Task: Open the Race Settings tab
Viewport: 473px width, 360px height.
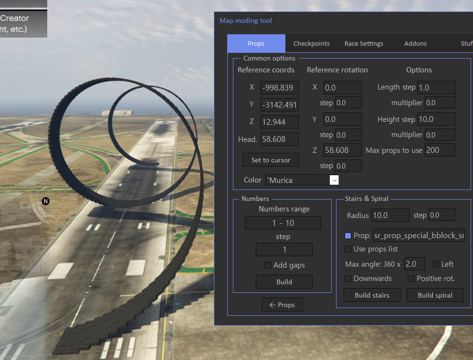Action: point(364,43)
